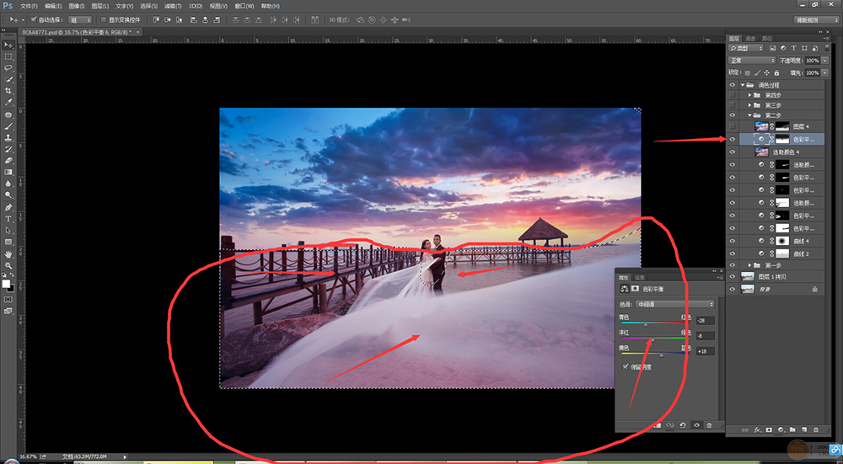Select the Lasso tool
The height and width of the screenshot is (464, 843).
coord(8,67)
